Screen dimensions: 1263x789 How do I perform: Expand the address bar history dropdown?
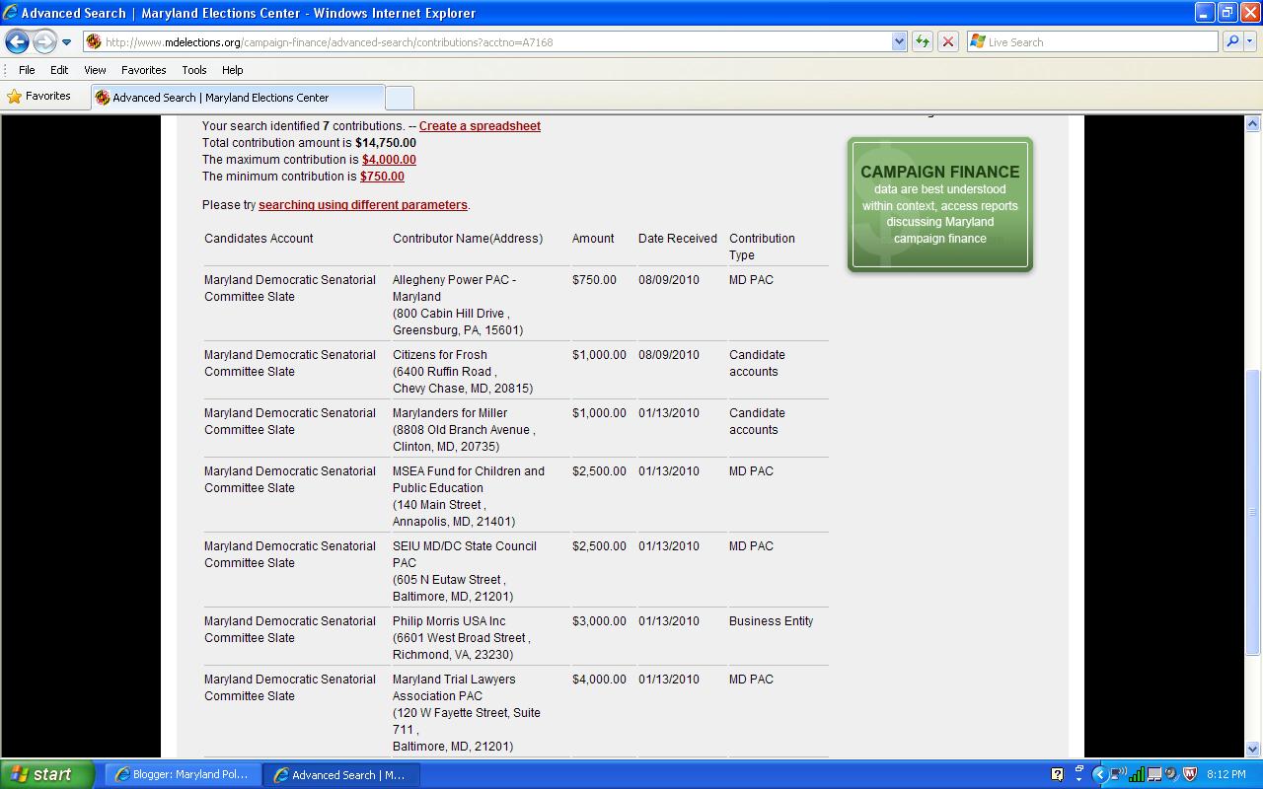[x=899, y=42]
